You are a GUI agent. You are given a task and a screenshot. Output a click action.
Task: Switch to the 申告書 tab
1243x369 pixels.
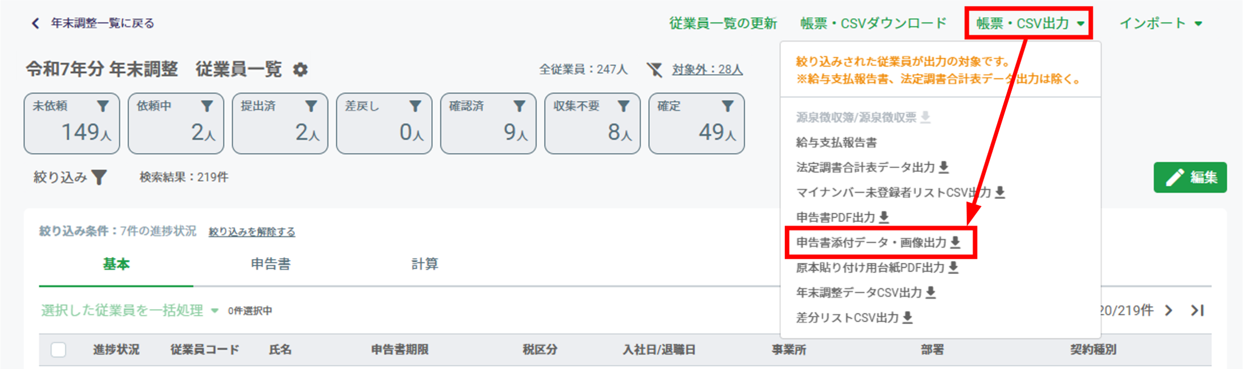(x=270, y=264)
